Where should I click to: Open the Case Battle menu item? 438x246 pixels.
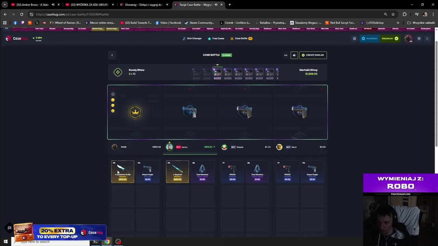coord(241,38)
